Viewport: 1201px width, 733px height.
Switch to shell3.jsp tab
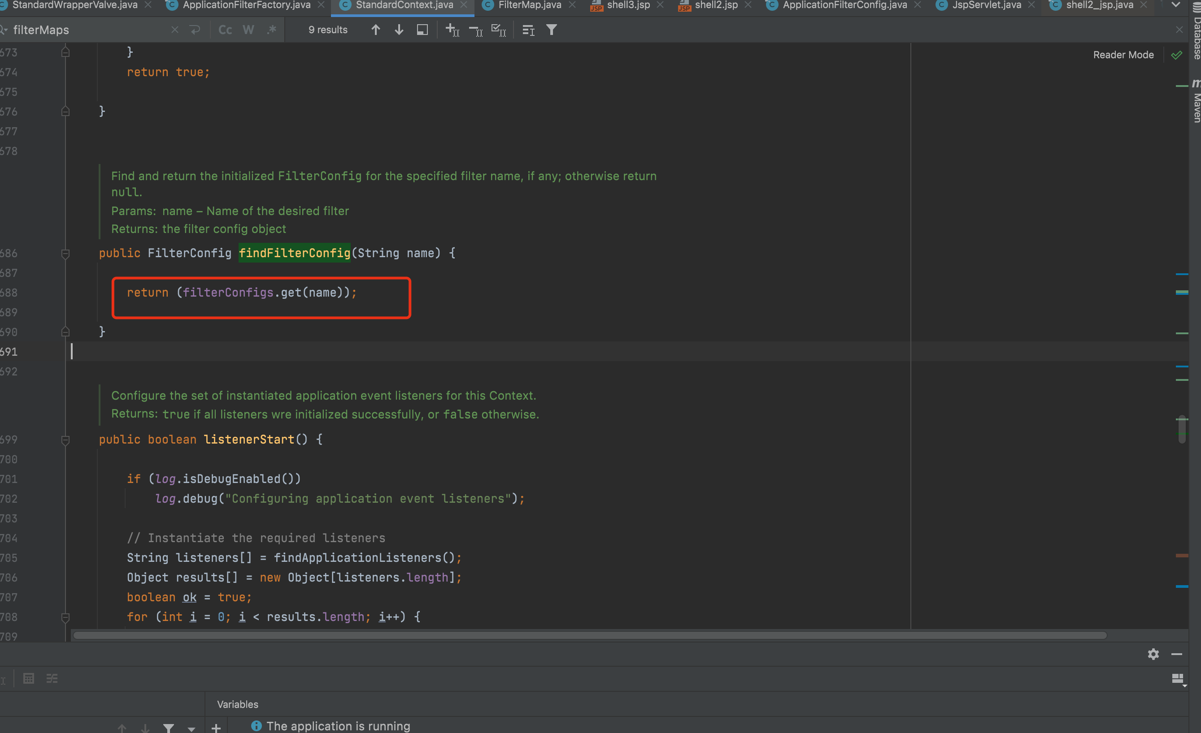[x=628, y=5]
